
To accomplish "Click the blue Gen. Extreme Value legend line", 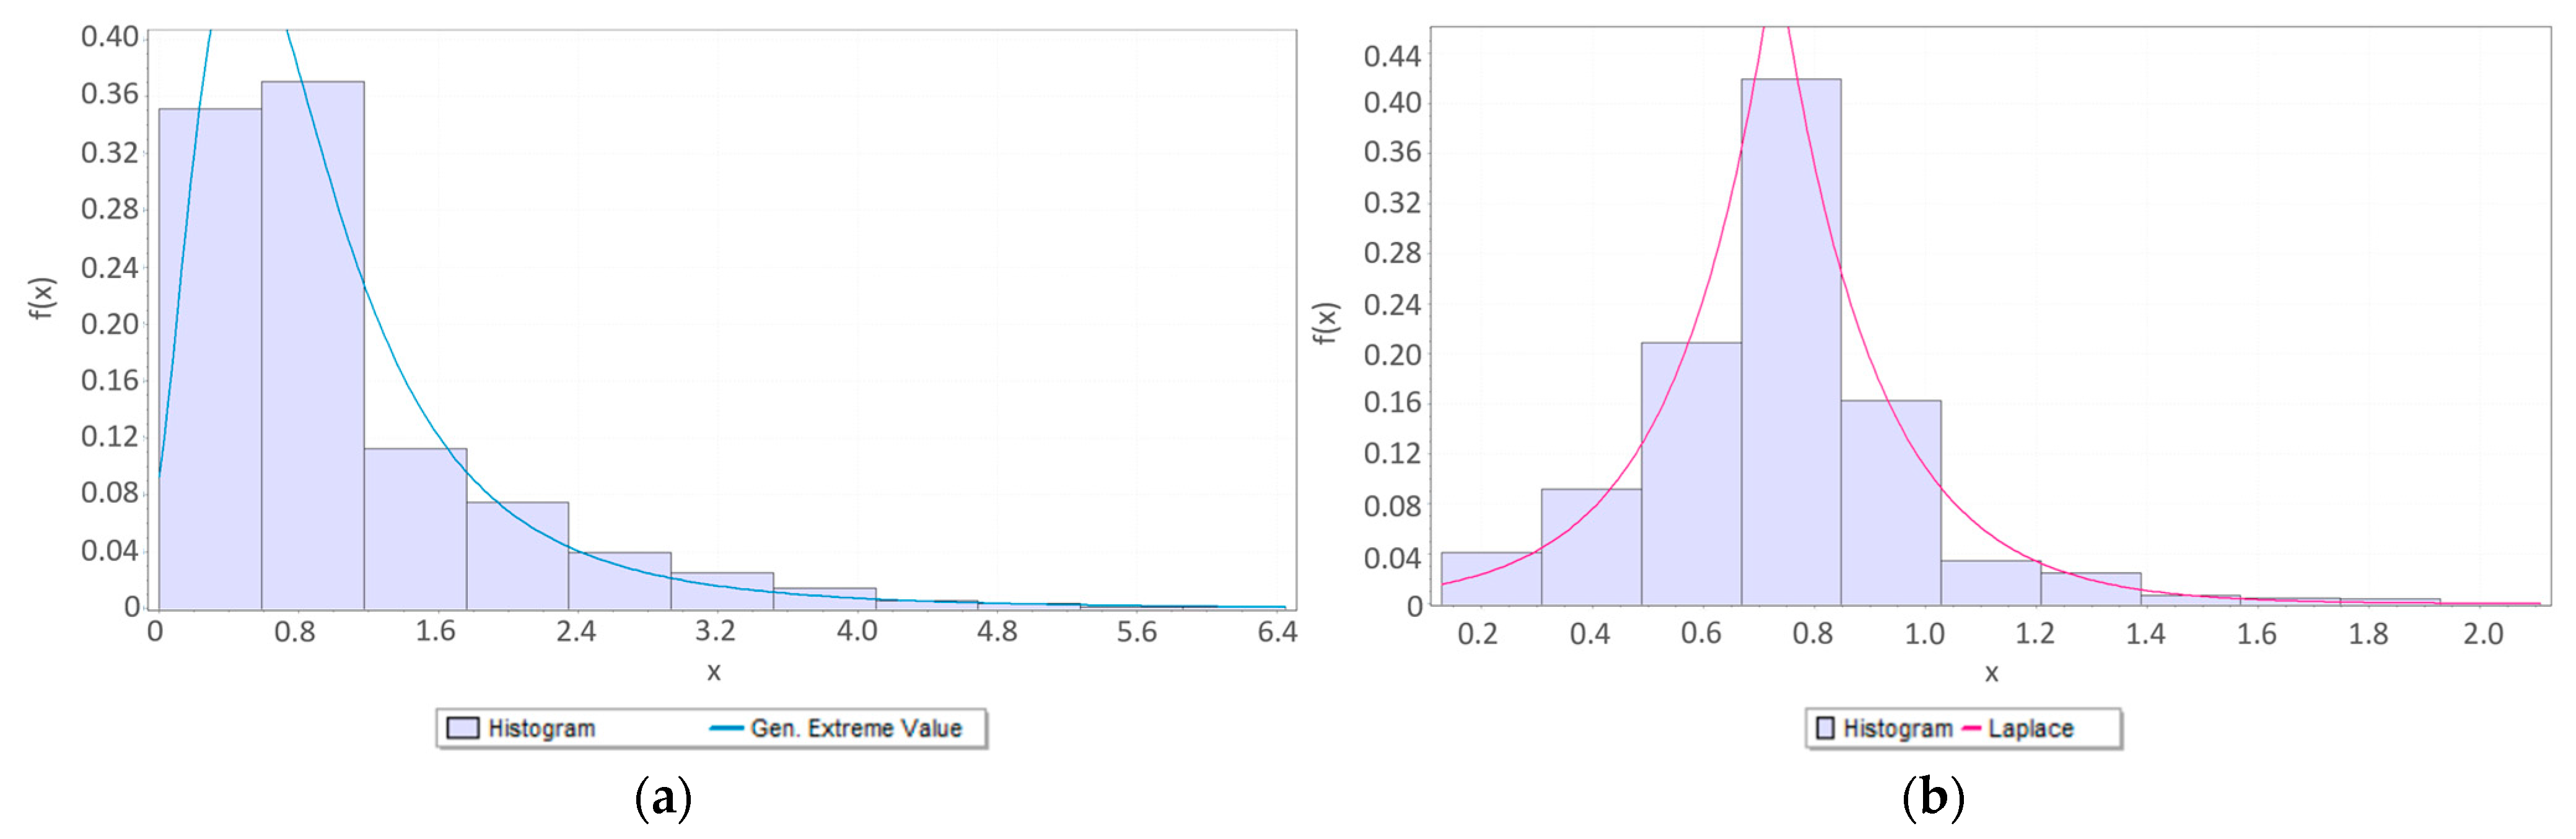I will 725,728.
